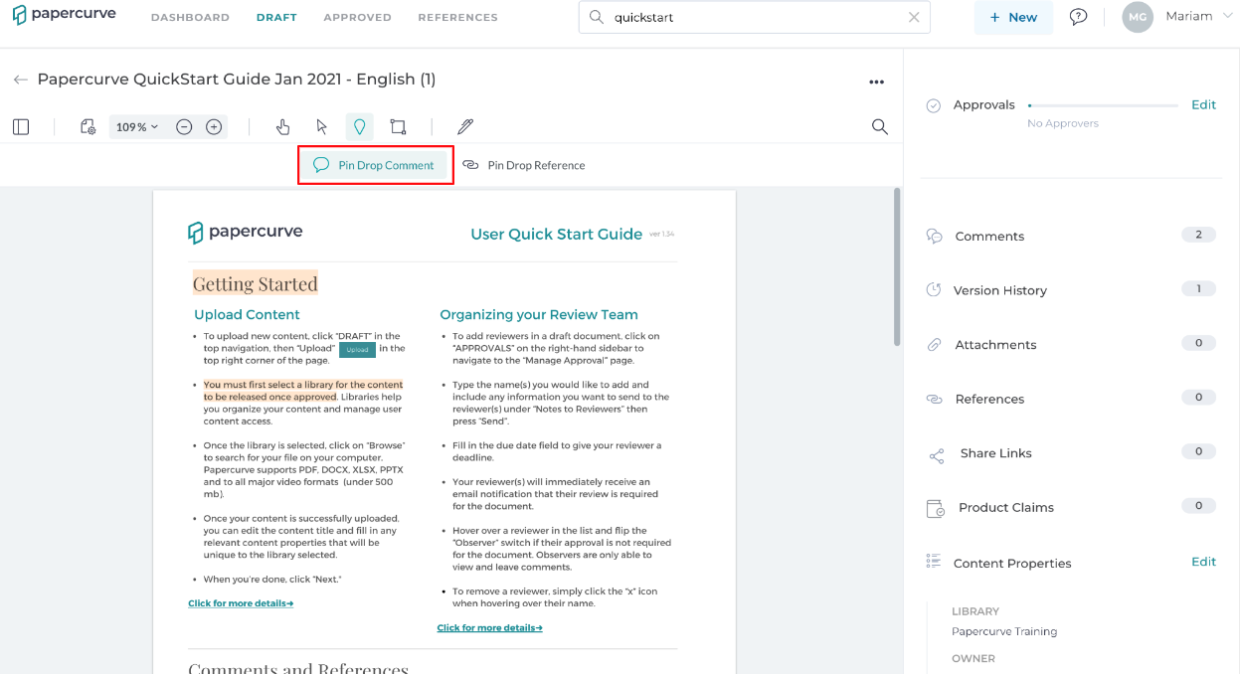Switch to the Draft tab

tap(276, 17)
